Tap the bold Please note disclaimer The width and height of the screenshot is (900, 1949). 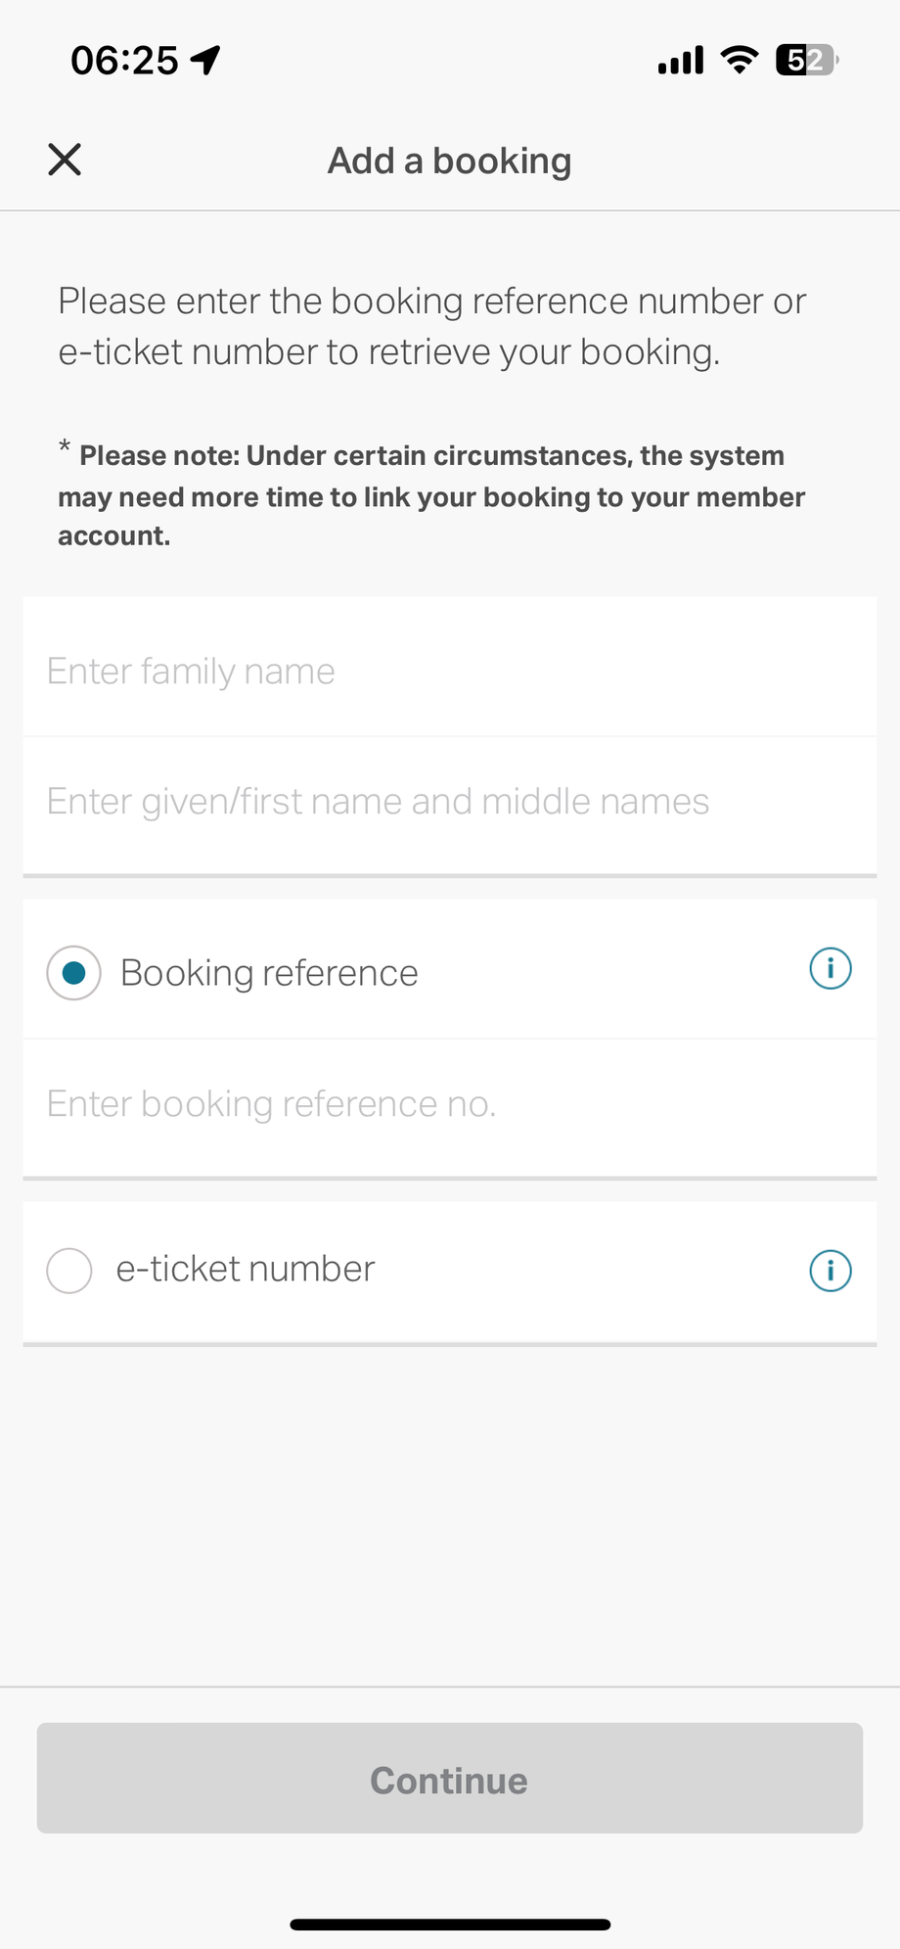pyautogui.click(x=431, y=495)
